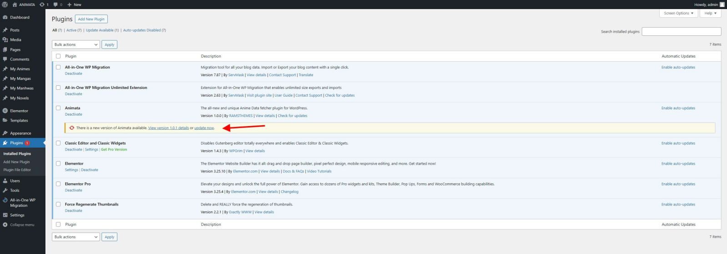This screenshot has width=727, height=254.
Task: Open comments bubble in admin bar
Action: [56, 5]
